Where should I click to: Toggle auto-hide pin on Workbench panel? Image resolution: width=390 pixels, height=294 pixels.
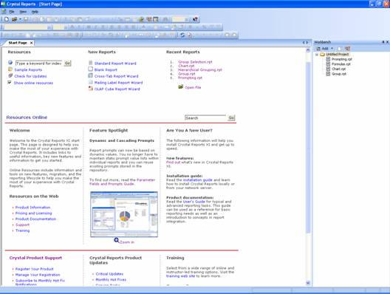coord(383,42)
